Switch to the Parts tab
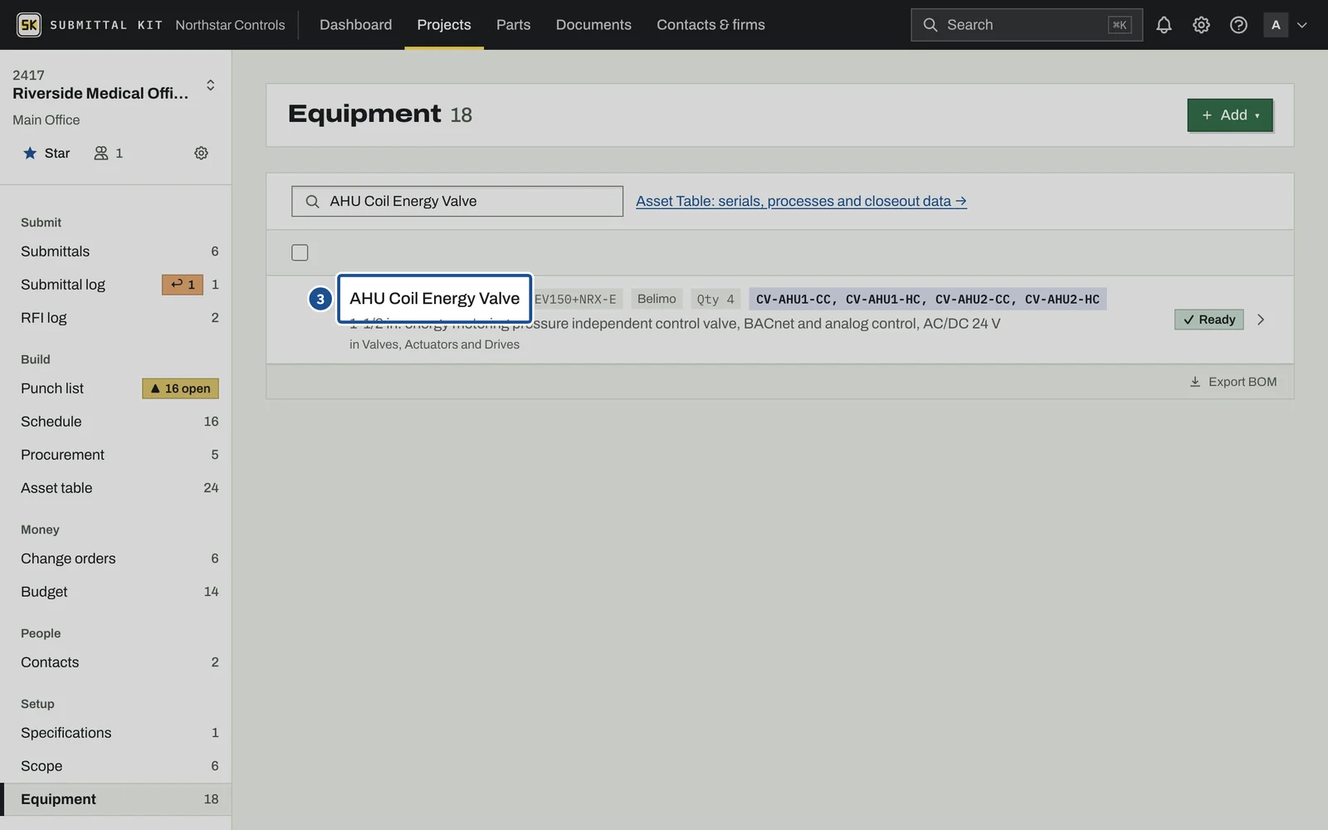The image size is (1328, 830). 513,25
